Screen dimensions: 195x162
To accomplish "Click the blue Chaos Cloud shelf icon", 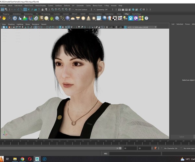I will [131, 18].
